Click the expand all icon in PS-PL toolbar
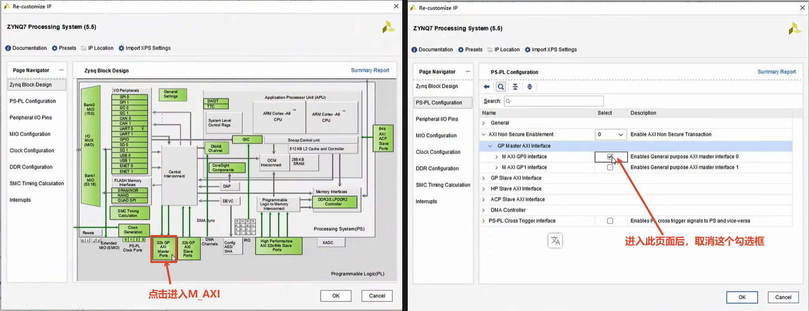This screenshot has width=809, height=311. [529, 86]
